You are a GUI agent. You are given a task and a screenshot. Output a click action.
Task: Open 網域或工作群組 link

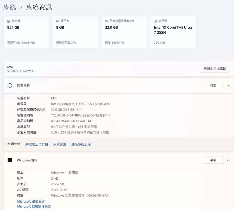point(37,144)
